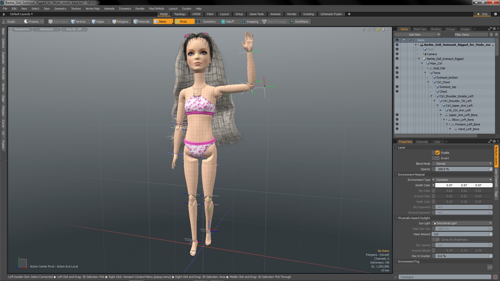Click the lock column header icon in Items list
The width and height of the screenshot is (500, 281).
404,40
